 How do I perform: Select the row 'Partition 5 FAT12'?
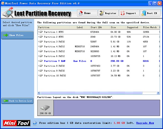click(99, 51)
